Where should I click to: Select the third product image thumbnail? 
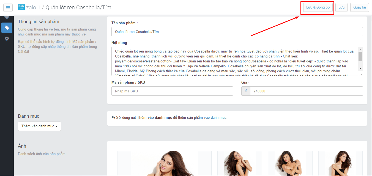(289, 163)
